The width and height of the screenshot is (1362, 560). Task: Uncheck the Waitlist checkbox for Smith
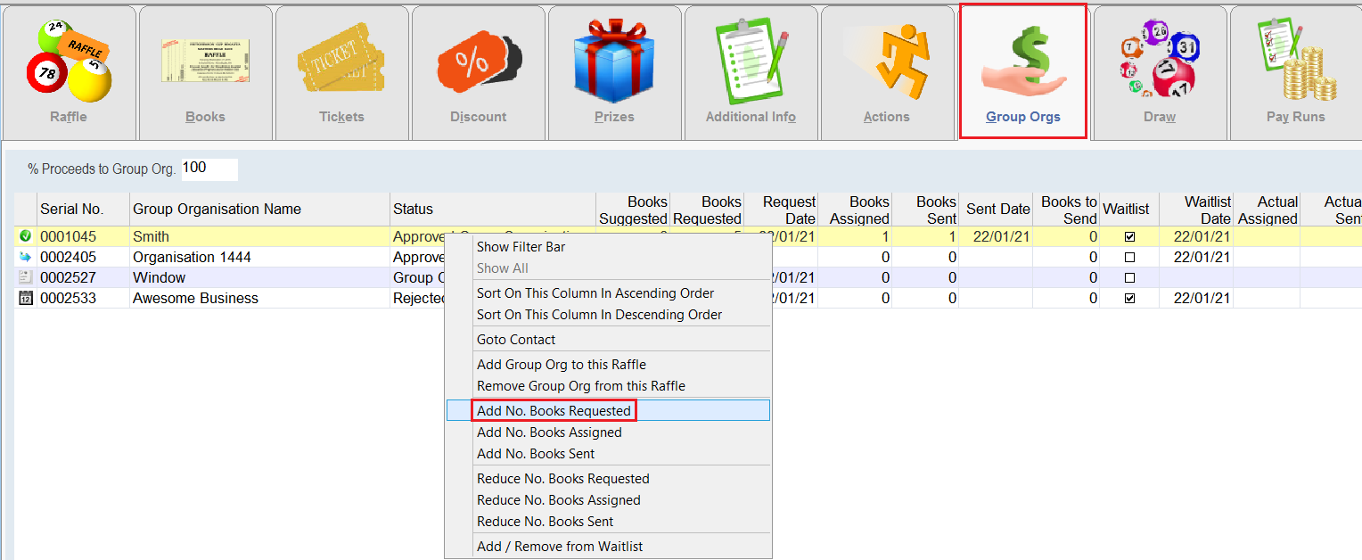1129,237
